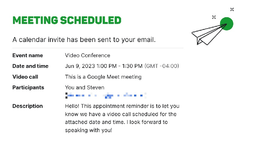Viewport: 254px width, 142px height.
Task: Click the paper airplane illustration
Action: 209,34
